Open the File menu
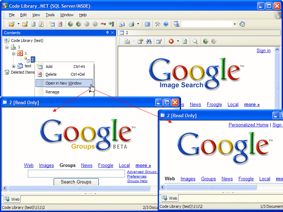 click(12, 15)
